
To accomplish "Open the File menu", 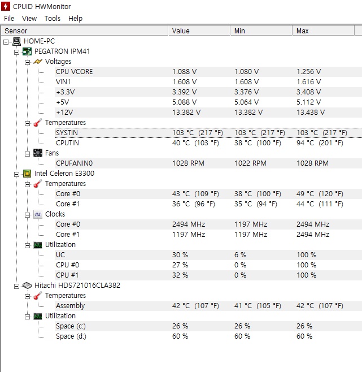I will click(x=9, y=19).
